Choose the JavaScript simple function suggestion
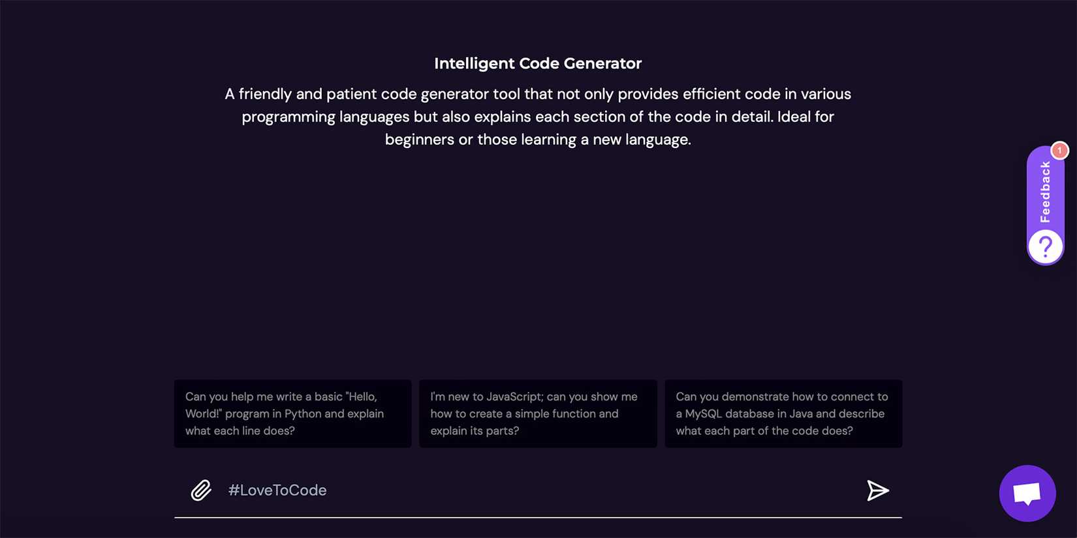The width and height of the screenshot is (1077, 538). (x=537, y=413)
